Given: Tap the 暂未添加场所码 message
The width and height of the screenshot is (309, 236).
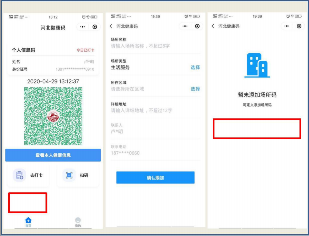Looking at the screenshot, I should coord(257,95).
